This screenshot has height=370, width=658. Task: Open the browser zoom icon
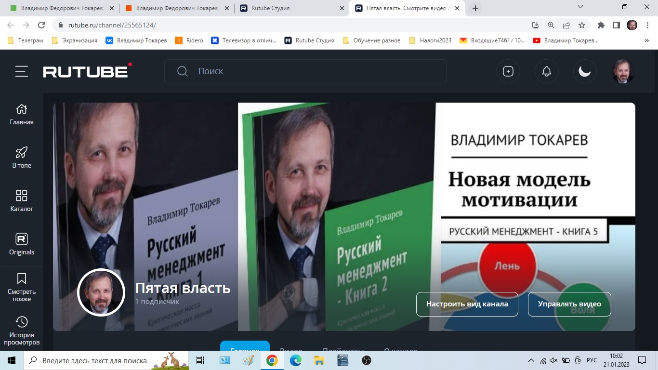tap(551, 25)
